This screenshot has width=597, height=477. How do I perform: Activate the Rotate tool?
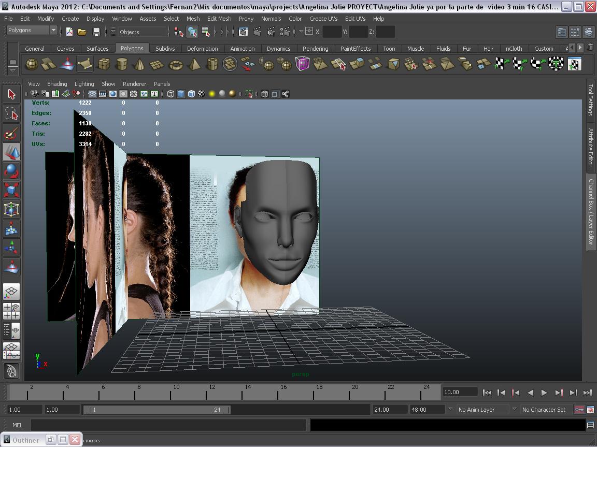[x=11, y=171]
